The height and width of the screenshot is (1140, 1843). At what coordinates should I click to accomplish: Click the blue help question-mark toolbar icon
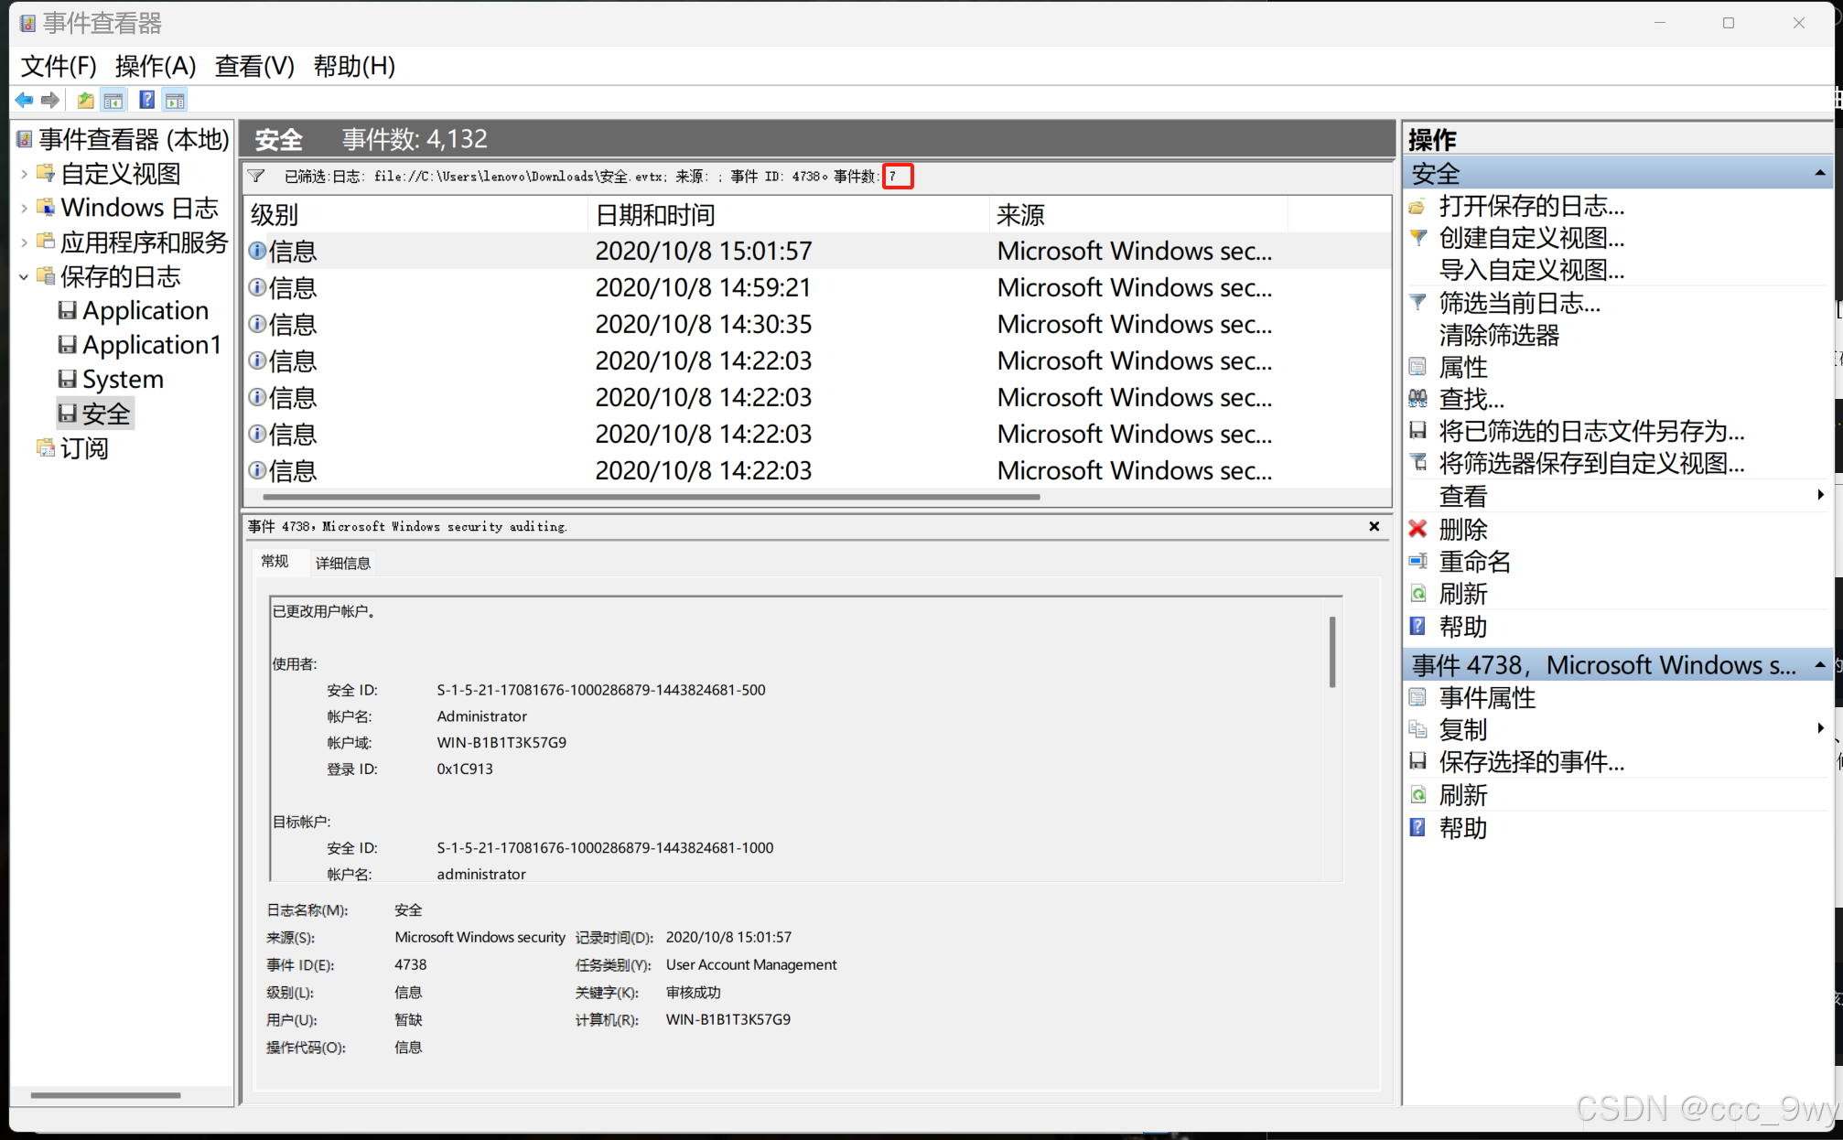click(x=146, y=100)
